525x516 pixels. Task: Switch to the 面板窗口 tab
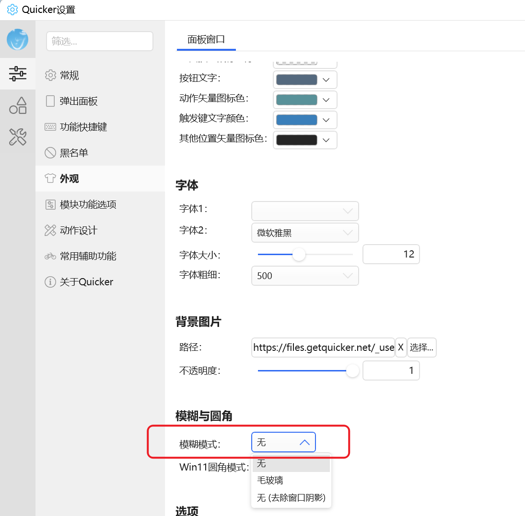206,39
